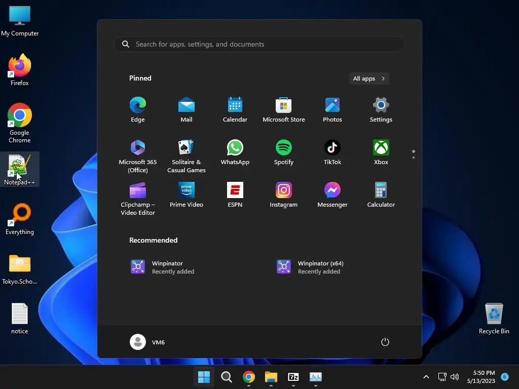Image resolution: width=519 pixels, height=389 pixels.
Task: Open the Calculator app
Action: pos(381,195)
